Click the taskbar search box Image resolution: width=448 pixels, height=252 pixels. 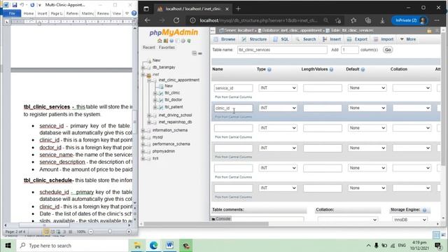click(73, 246)
